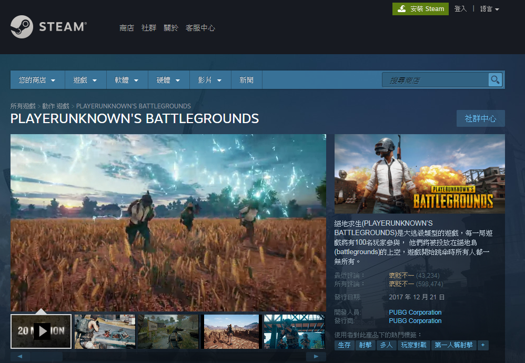Open the 語言 dropdown
The image size is (525, 363).
tap(489, 9)
